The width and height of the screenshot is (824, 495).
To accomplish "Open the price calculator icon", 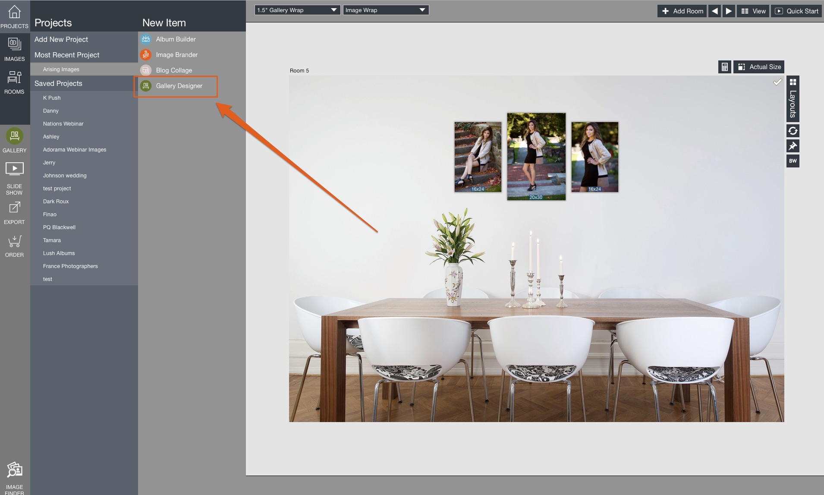I will point(725,67).
